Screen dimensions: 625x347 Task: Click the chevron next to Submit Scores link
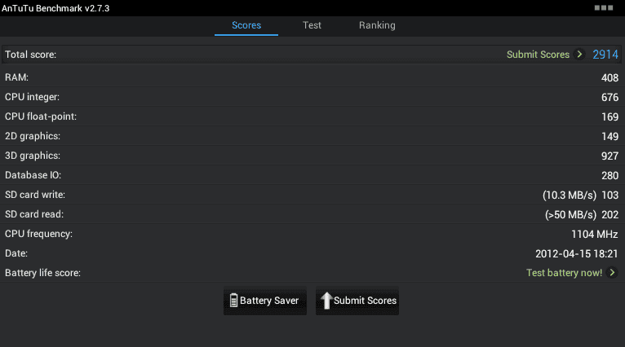579,54
